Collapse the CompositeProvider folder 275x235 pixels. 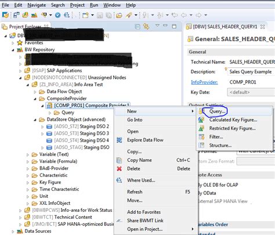pyautogui.click(x=35, y=99)
